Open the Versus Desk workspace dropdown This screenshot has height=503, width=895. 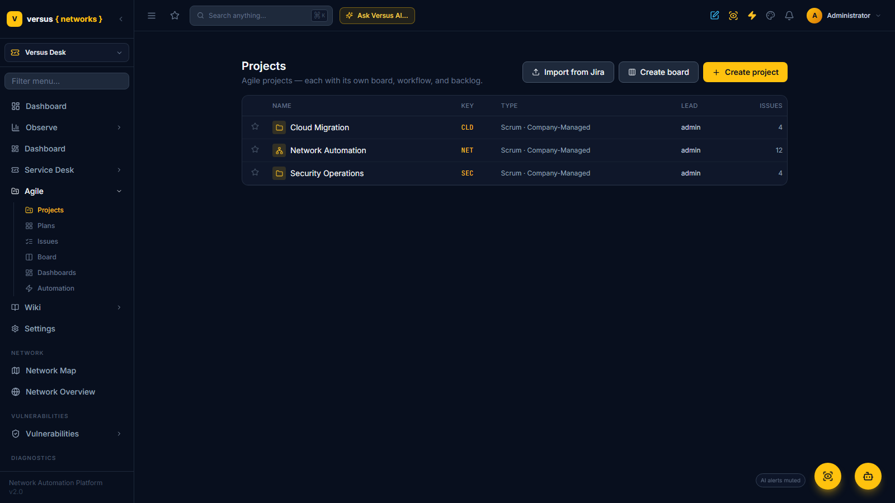pyautogui.click(x=67, y=53)
